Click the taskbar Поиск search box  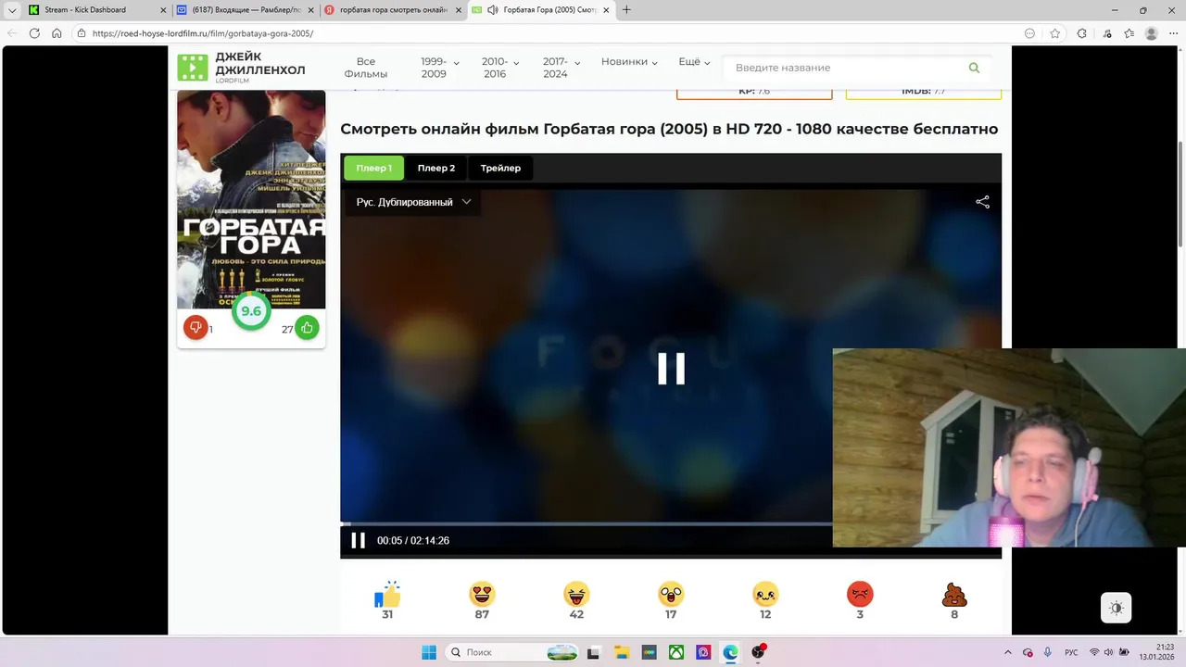pos(511,652)
